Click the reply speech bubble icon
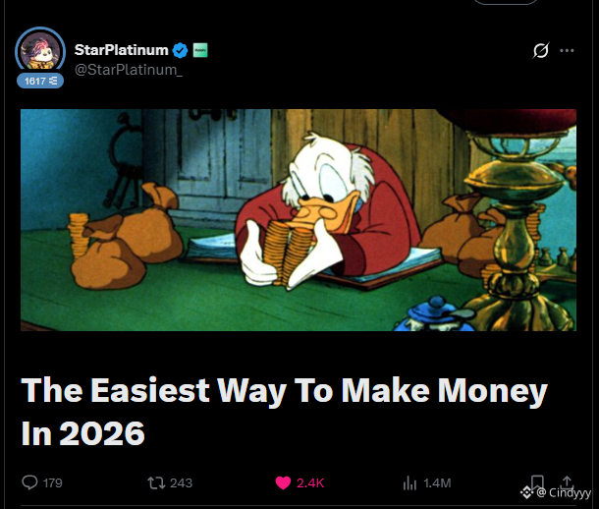This screenshot has width=599, height=509. pos(29,482)
